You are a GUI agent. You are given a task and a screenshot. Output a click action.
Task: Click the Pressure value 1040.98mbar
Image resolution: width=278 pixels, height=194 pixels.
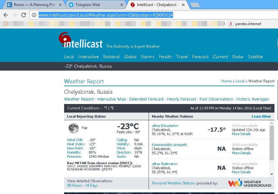(x=99, y=156)
